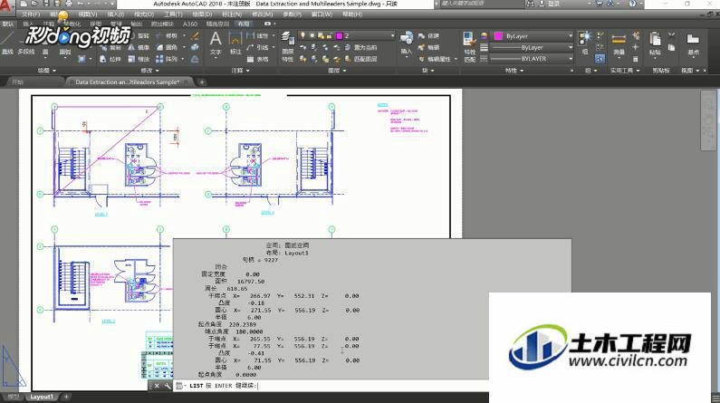Toggle highlighted group selection button
This screenshot has height=403, width=720.
pyautogui.click(x=600, y=59)
